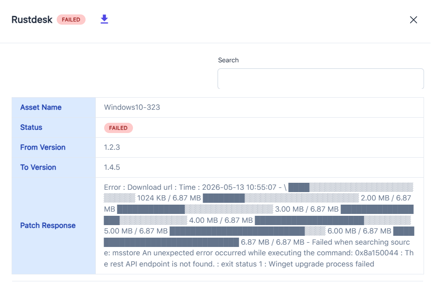Close the Rustdesk details dialog
Screen dimensions: 431x293
click(x=413, y=20)
